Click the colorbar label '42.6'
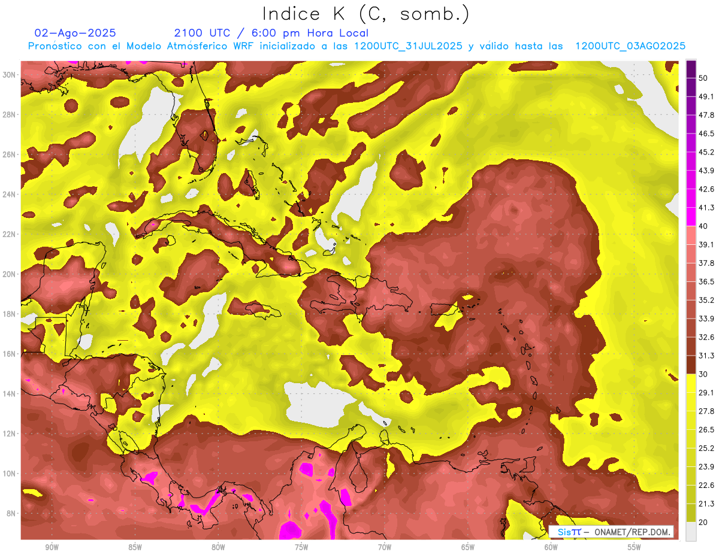719x555 pixels. [x=706, y=189]
